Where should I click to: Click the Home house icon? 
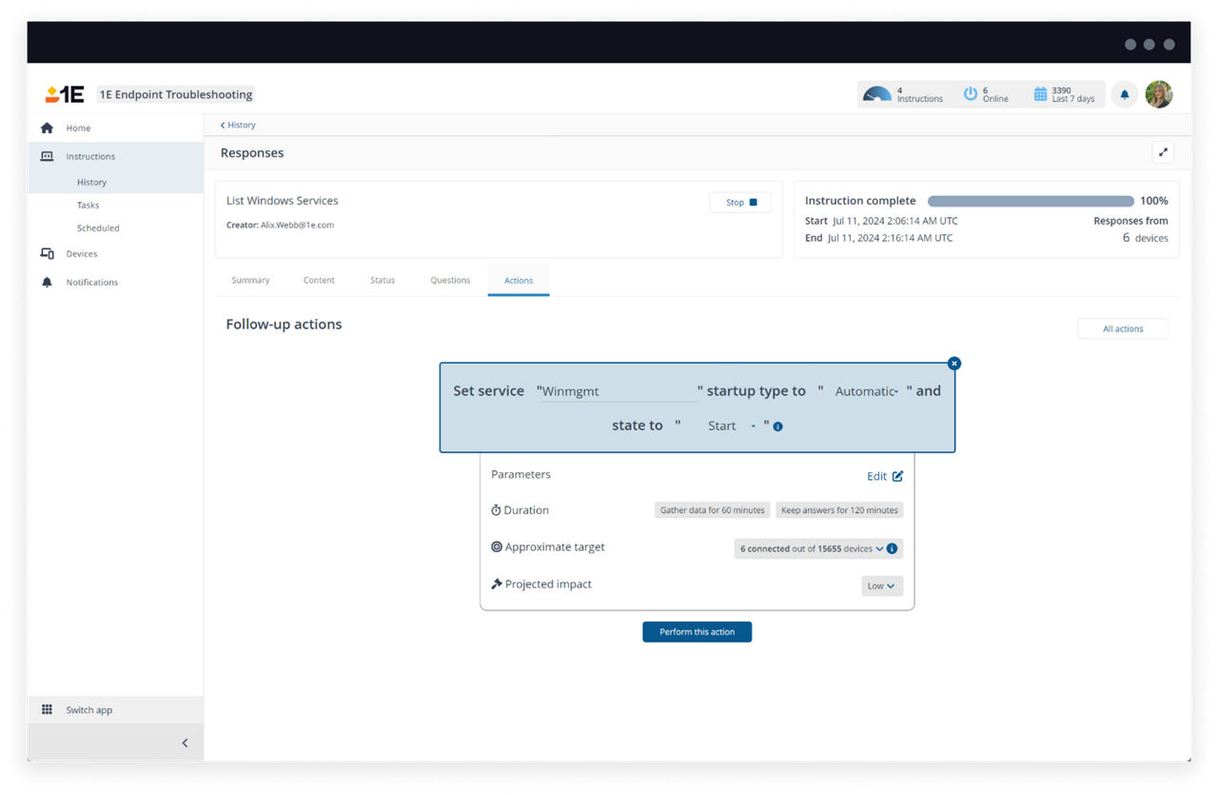[x=47, y=128]
